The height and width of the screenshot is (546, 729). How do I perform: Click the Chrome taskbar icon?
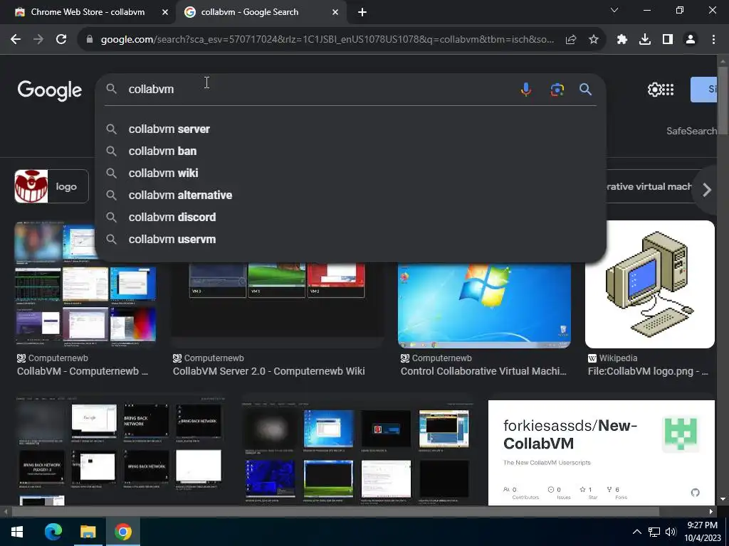(x=122, y=532)
